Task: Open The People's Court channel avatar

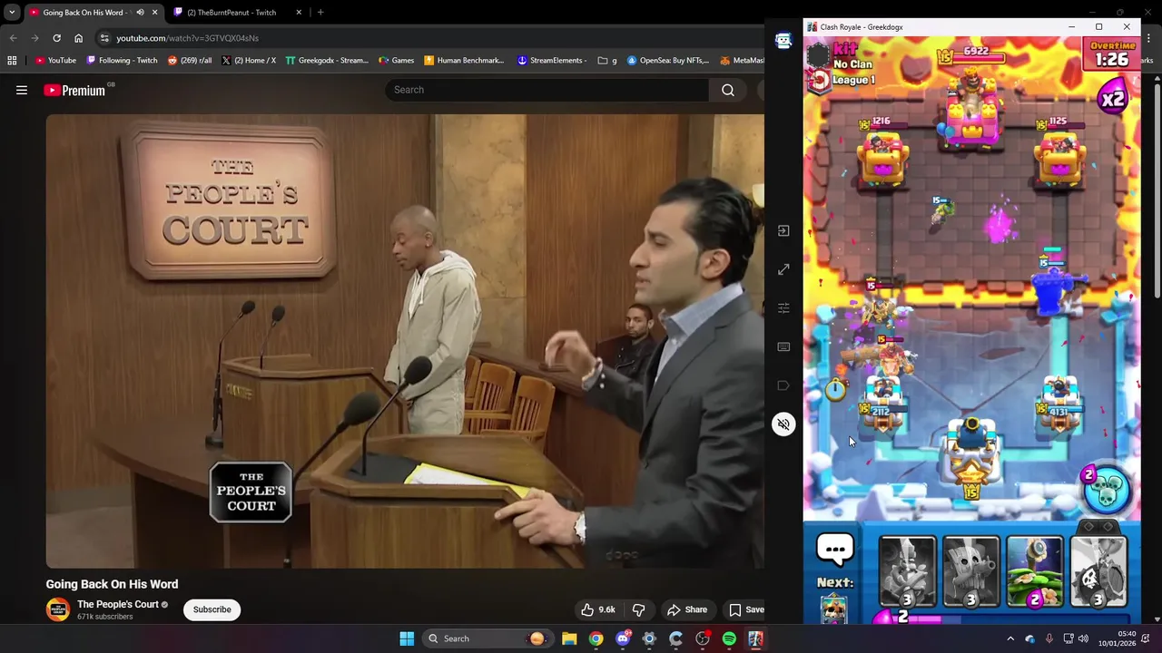Action: pos(58,609)
